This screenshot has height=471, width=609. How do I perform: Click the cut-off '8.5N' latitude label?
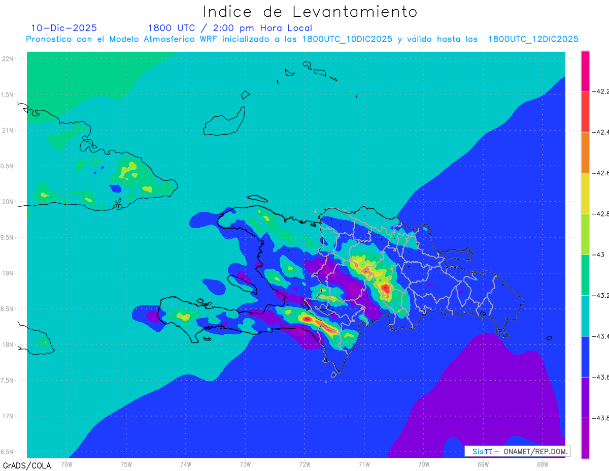point(7,309)
